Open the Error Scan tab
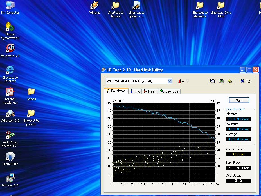 170,91
